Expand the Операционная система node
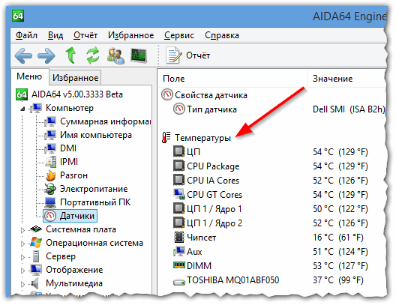 (x=22, y=244)
